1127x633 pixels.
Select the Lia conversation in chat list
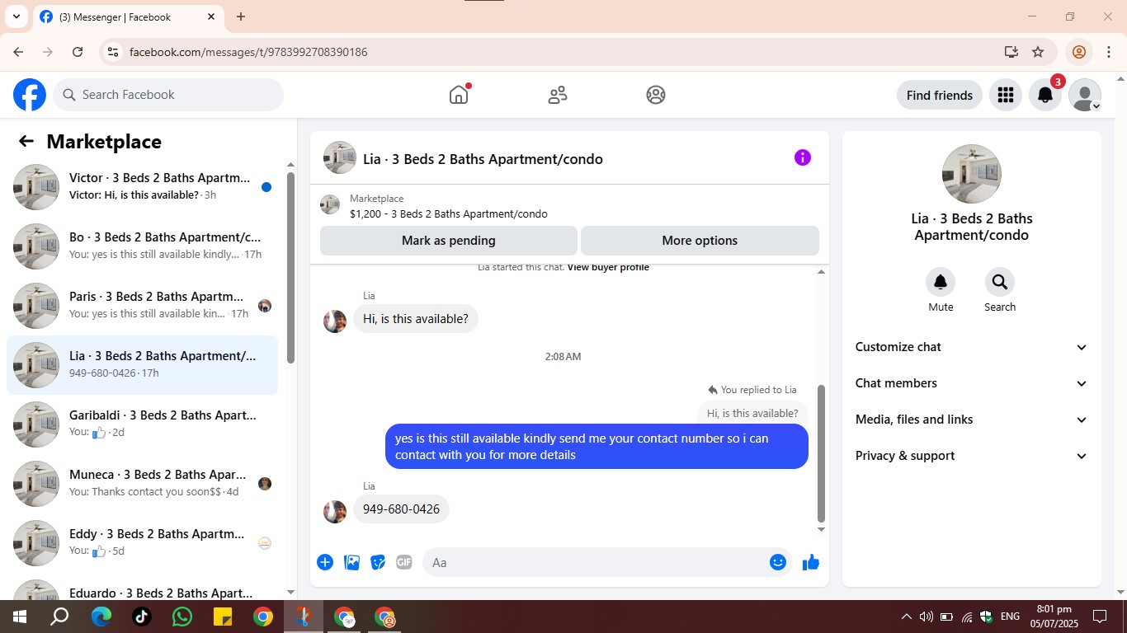[x=142, y=365]
